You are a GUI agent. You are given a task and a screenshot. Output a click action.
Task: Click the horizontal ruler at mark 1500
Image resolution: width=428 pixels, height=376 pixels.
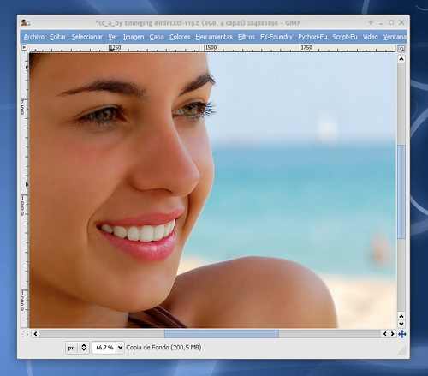coord(211,48)
